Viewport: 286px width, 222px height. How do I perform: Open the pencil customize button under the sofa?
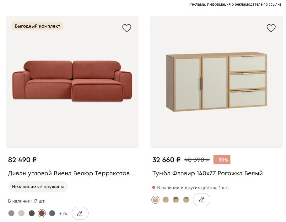80,213
